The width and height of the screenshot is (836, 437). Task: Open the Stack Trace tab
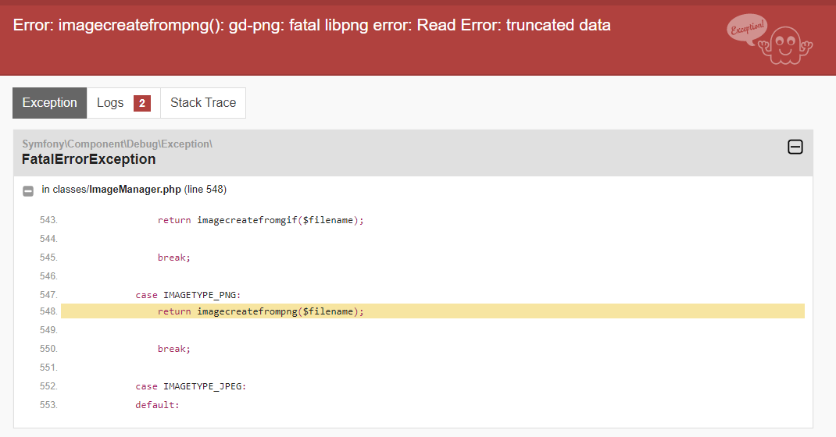[x=203, y=103]
